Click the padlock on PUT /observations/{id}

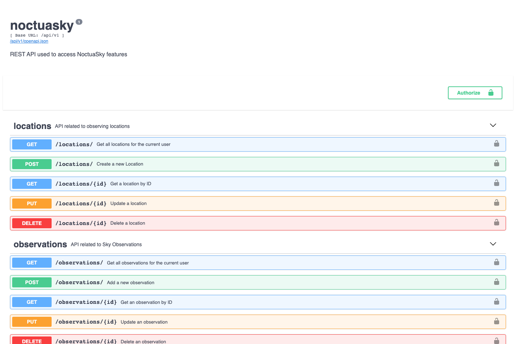pos(497,321)
